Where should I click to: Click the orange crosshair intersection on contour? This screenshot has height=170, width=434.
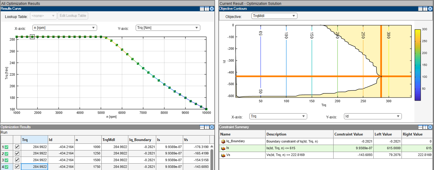(x=381, y=76)
